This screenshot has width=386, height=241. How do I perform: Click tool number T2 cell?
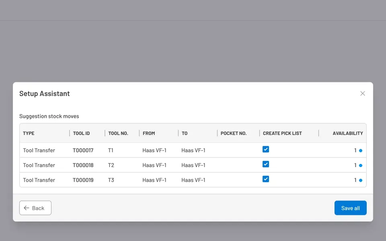(111, 165)
